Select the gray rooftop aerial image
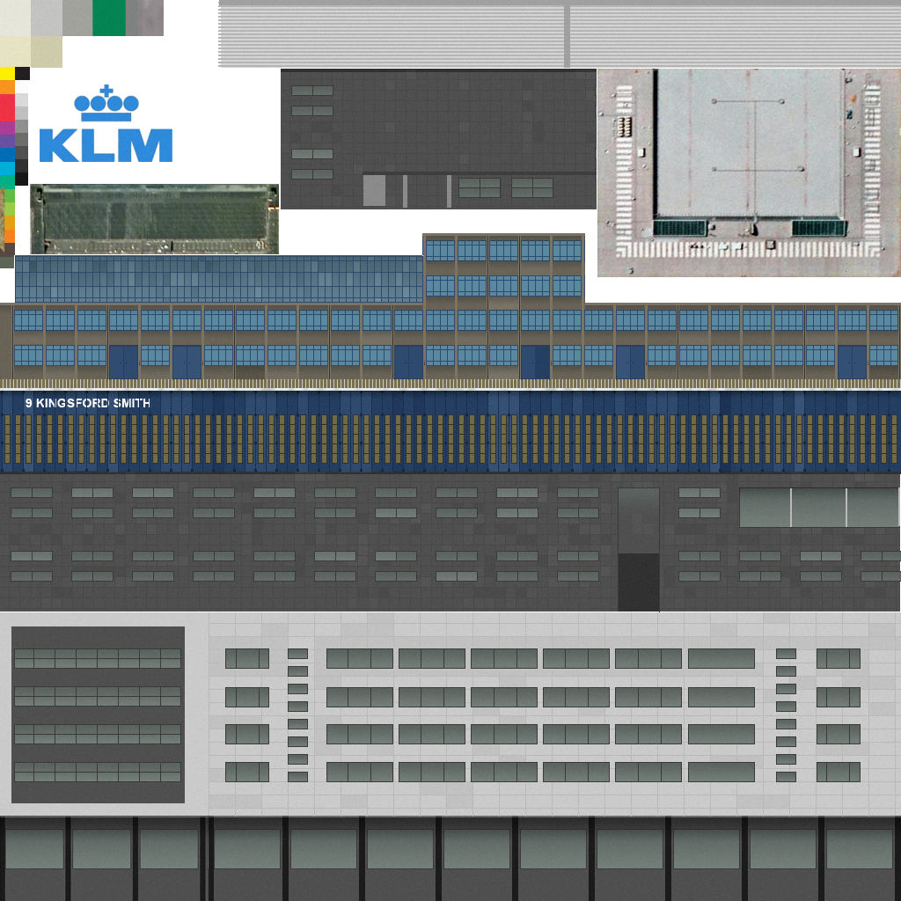The image size is (901, 901). (749, 173)
